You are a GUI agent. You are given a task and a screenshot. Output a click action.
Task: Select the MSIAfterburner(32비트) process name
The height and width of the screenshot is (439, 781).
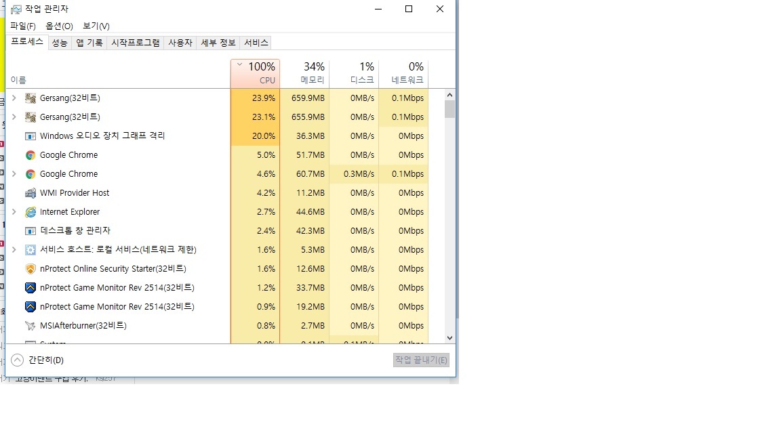[x=83, y=325]
